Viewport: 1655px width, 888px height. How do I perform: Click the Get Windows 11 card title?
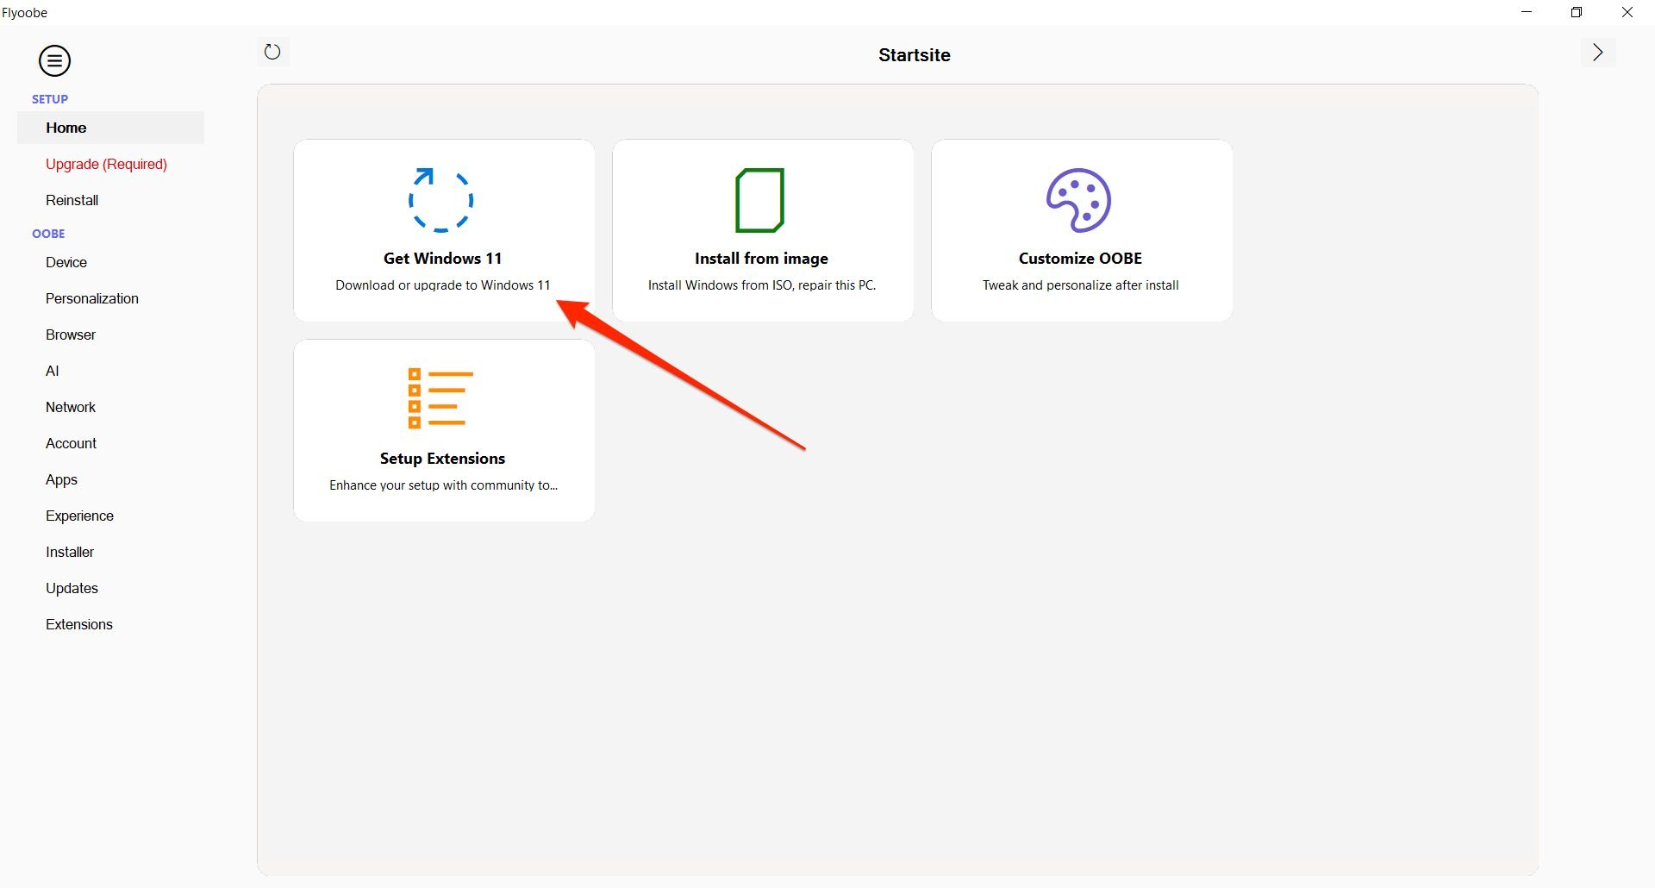[x=442, y=259]
